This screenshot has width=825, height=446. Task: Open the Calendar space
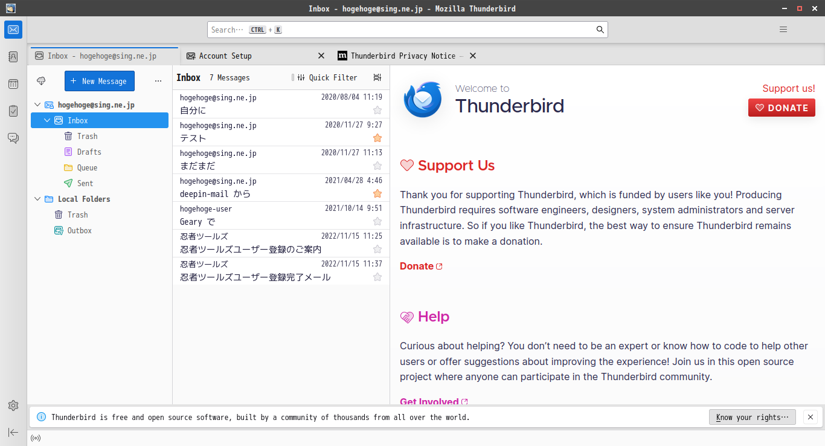pyautogui.click(x=13, y=84)
